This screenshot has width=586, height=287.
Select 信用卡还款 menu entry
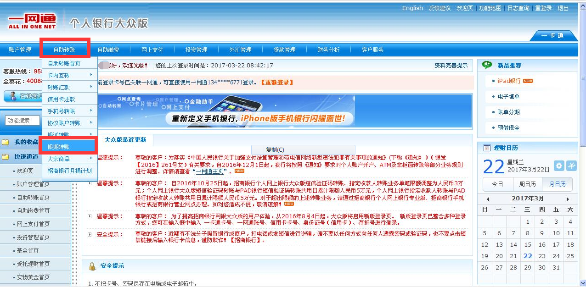point(69,99)
